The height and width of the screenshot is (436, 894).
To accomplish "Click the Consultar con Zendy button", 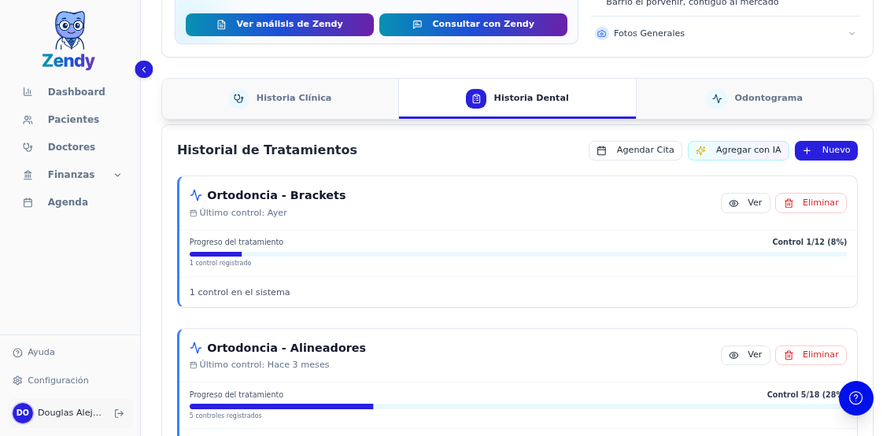I will click(473, 24).
